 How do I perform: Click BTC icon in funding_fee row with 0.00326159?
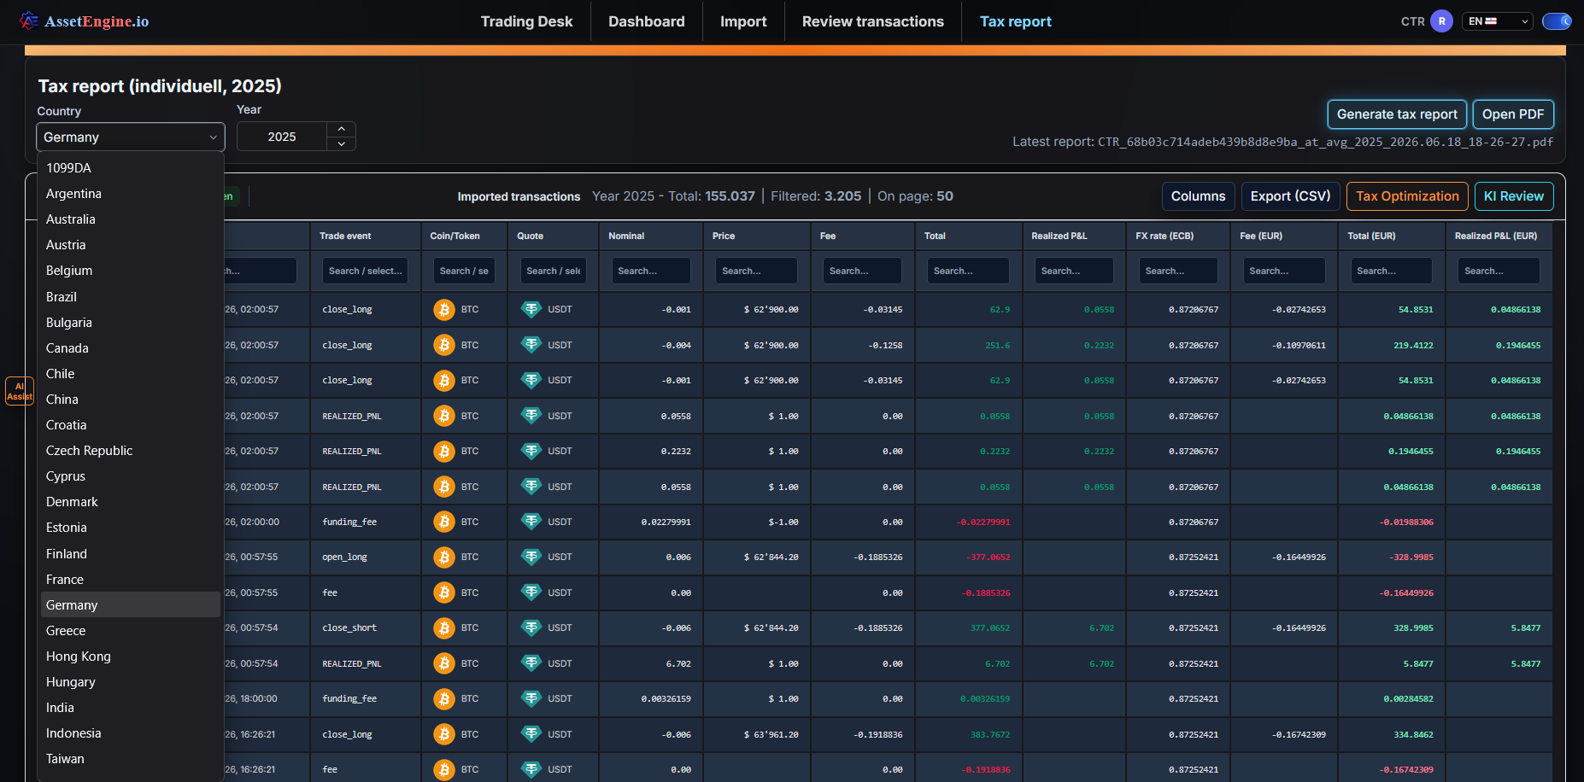[x=443, y=699]
